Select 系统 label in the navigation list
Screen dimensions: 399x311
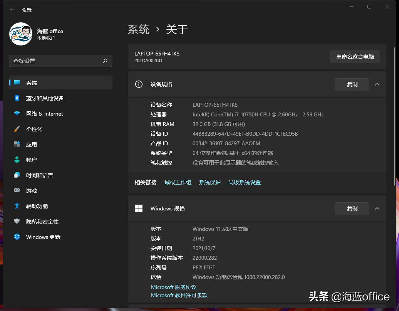point(32,83)
